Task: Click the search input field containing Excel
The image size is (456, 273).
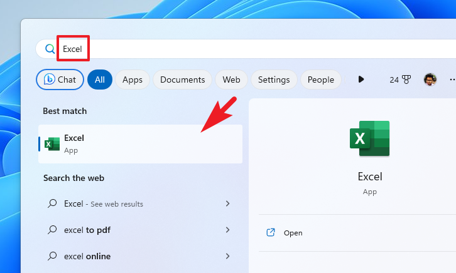Action: [x=246, y=49]
